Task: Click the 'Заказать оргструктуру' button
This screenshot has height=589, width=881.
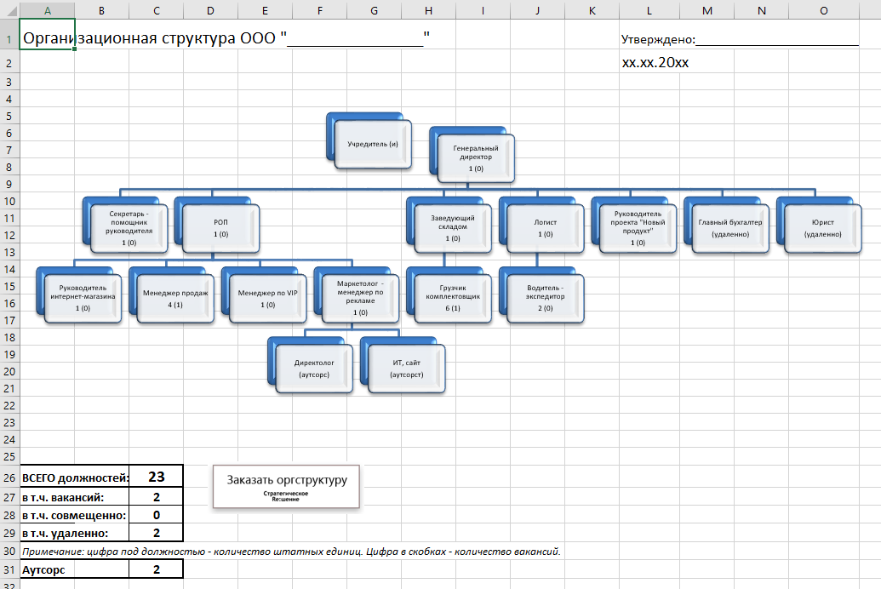Action: [x=286, y=487]
